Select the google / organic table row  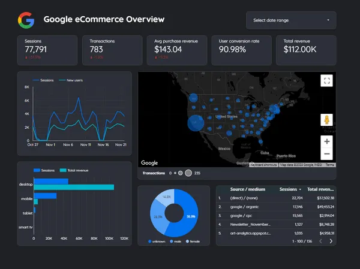click(x=276, y=207)
